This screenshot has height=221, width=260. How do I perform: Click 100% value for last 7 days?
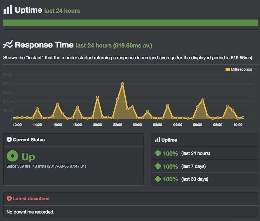pos(170,166)
